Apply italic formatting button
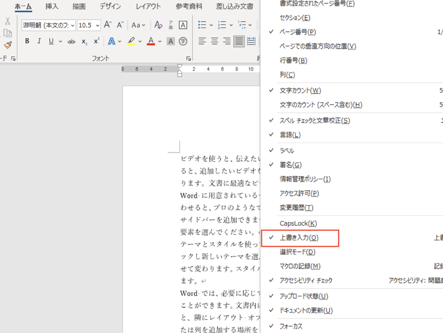The width and height of the screenshot is (443, 333). (39, 42)
